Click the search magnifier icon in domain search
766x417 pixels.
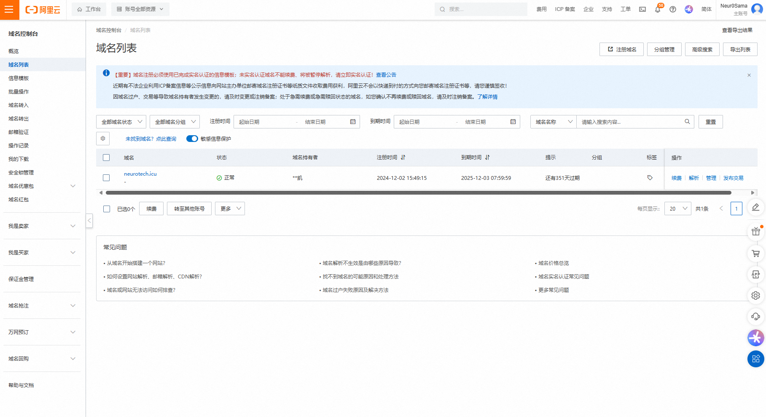point(687,122)
